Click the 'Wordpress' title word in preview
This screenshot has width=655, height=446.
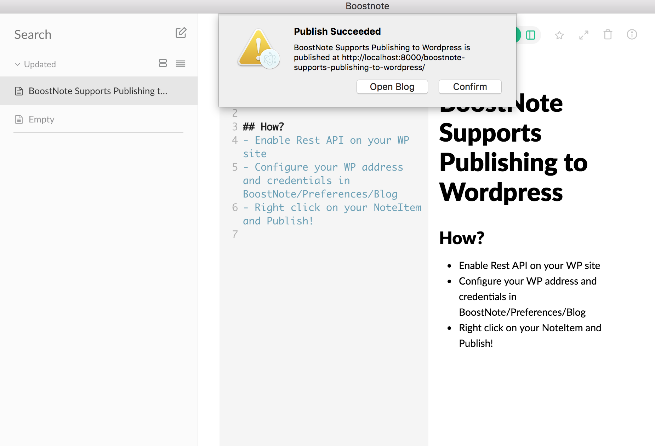point(501,192)
